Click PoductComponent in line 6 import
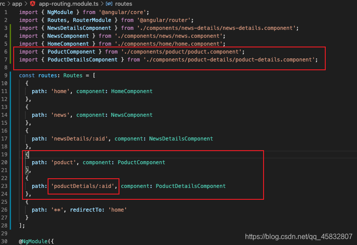The width and height of the screenshot is (357, 245). [71, 52]
